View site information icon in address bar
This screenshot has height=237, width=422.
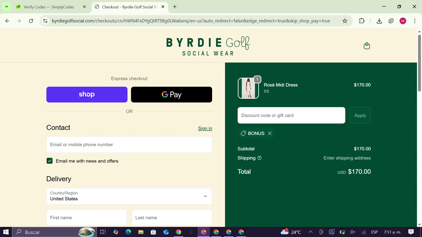[x=45, y=21]
